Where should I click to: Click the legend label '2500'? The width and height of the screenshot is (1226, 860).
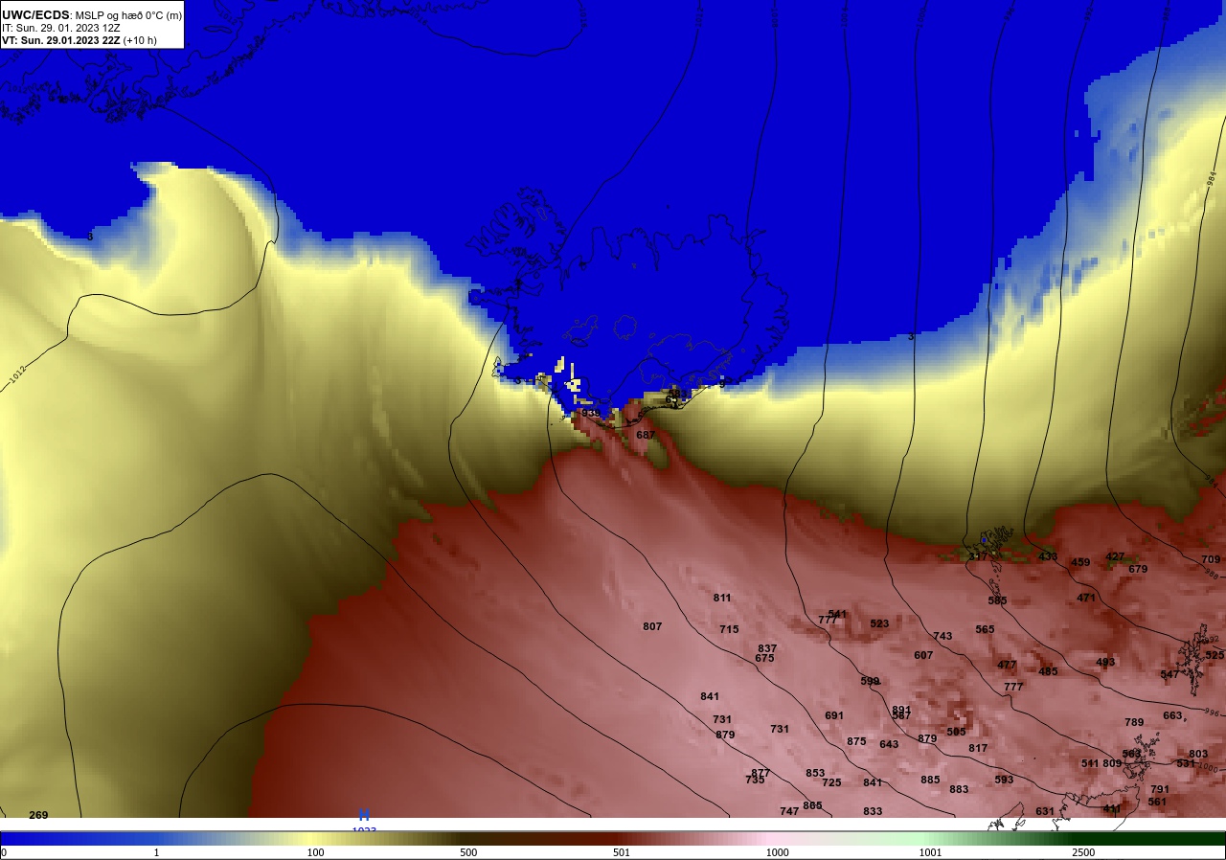click(1083, 852)
